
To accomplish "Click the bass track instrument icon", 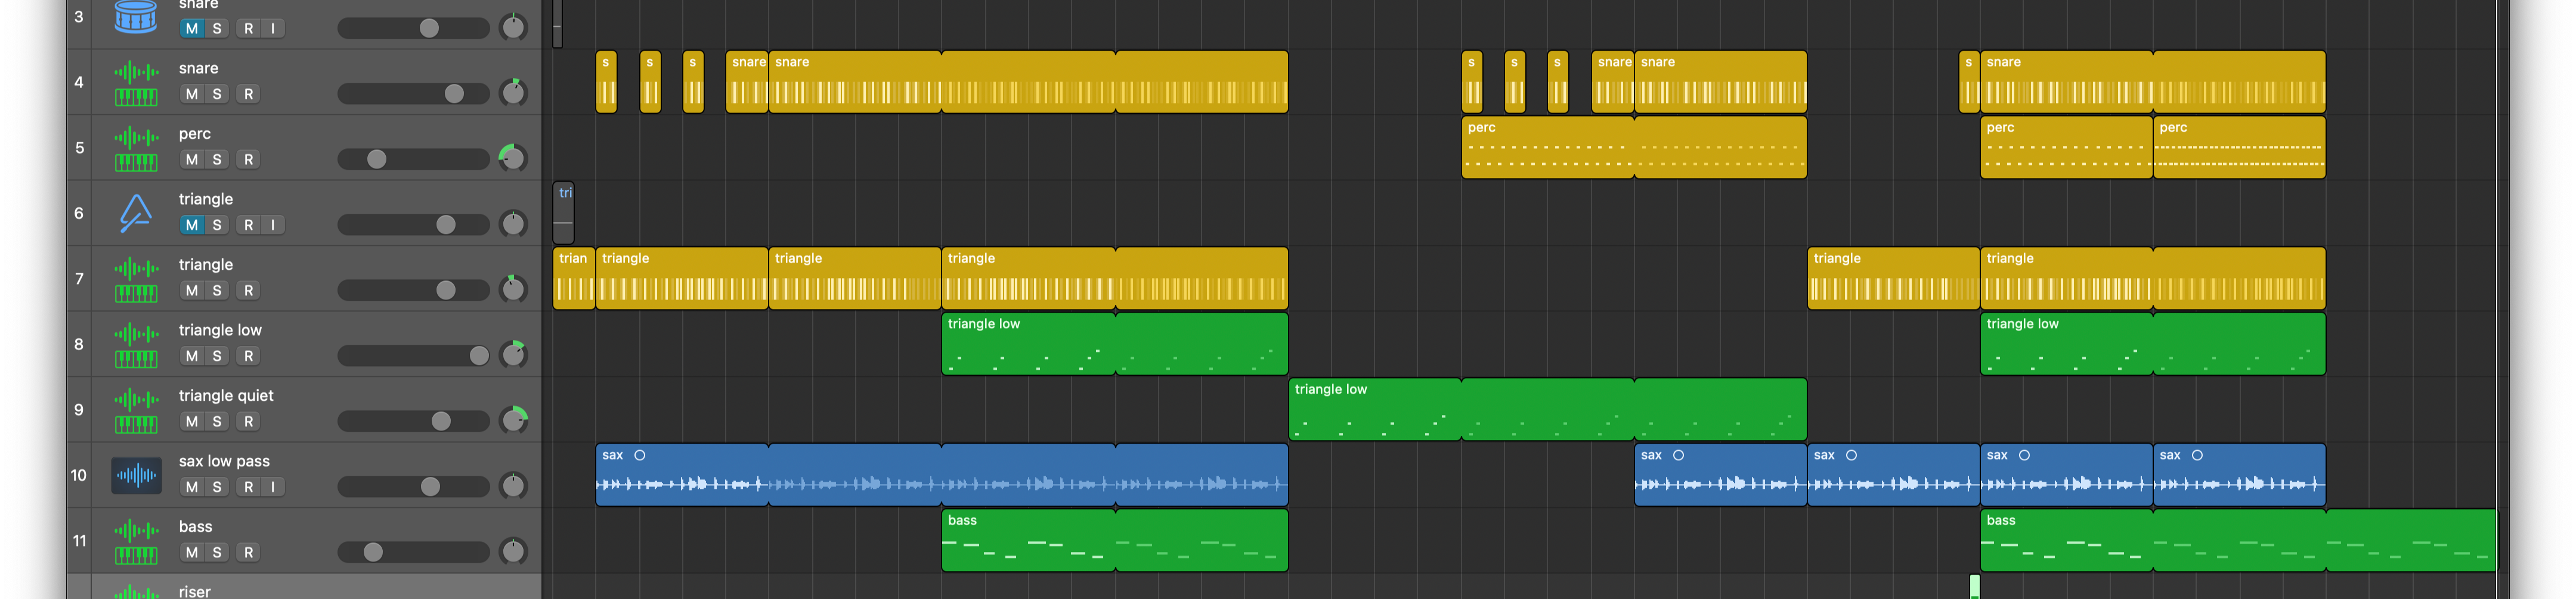I will (x=136, y=541).
